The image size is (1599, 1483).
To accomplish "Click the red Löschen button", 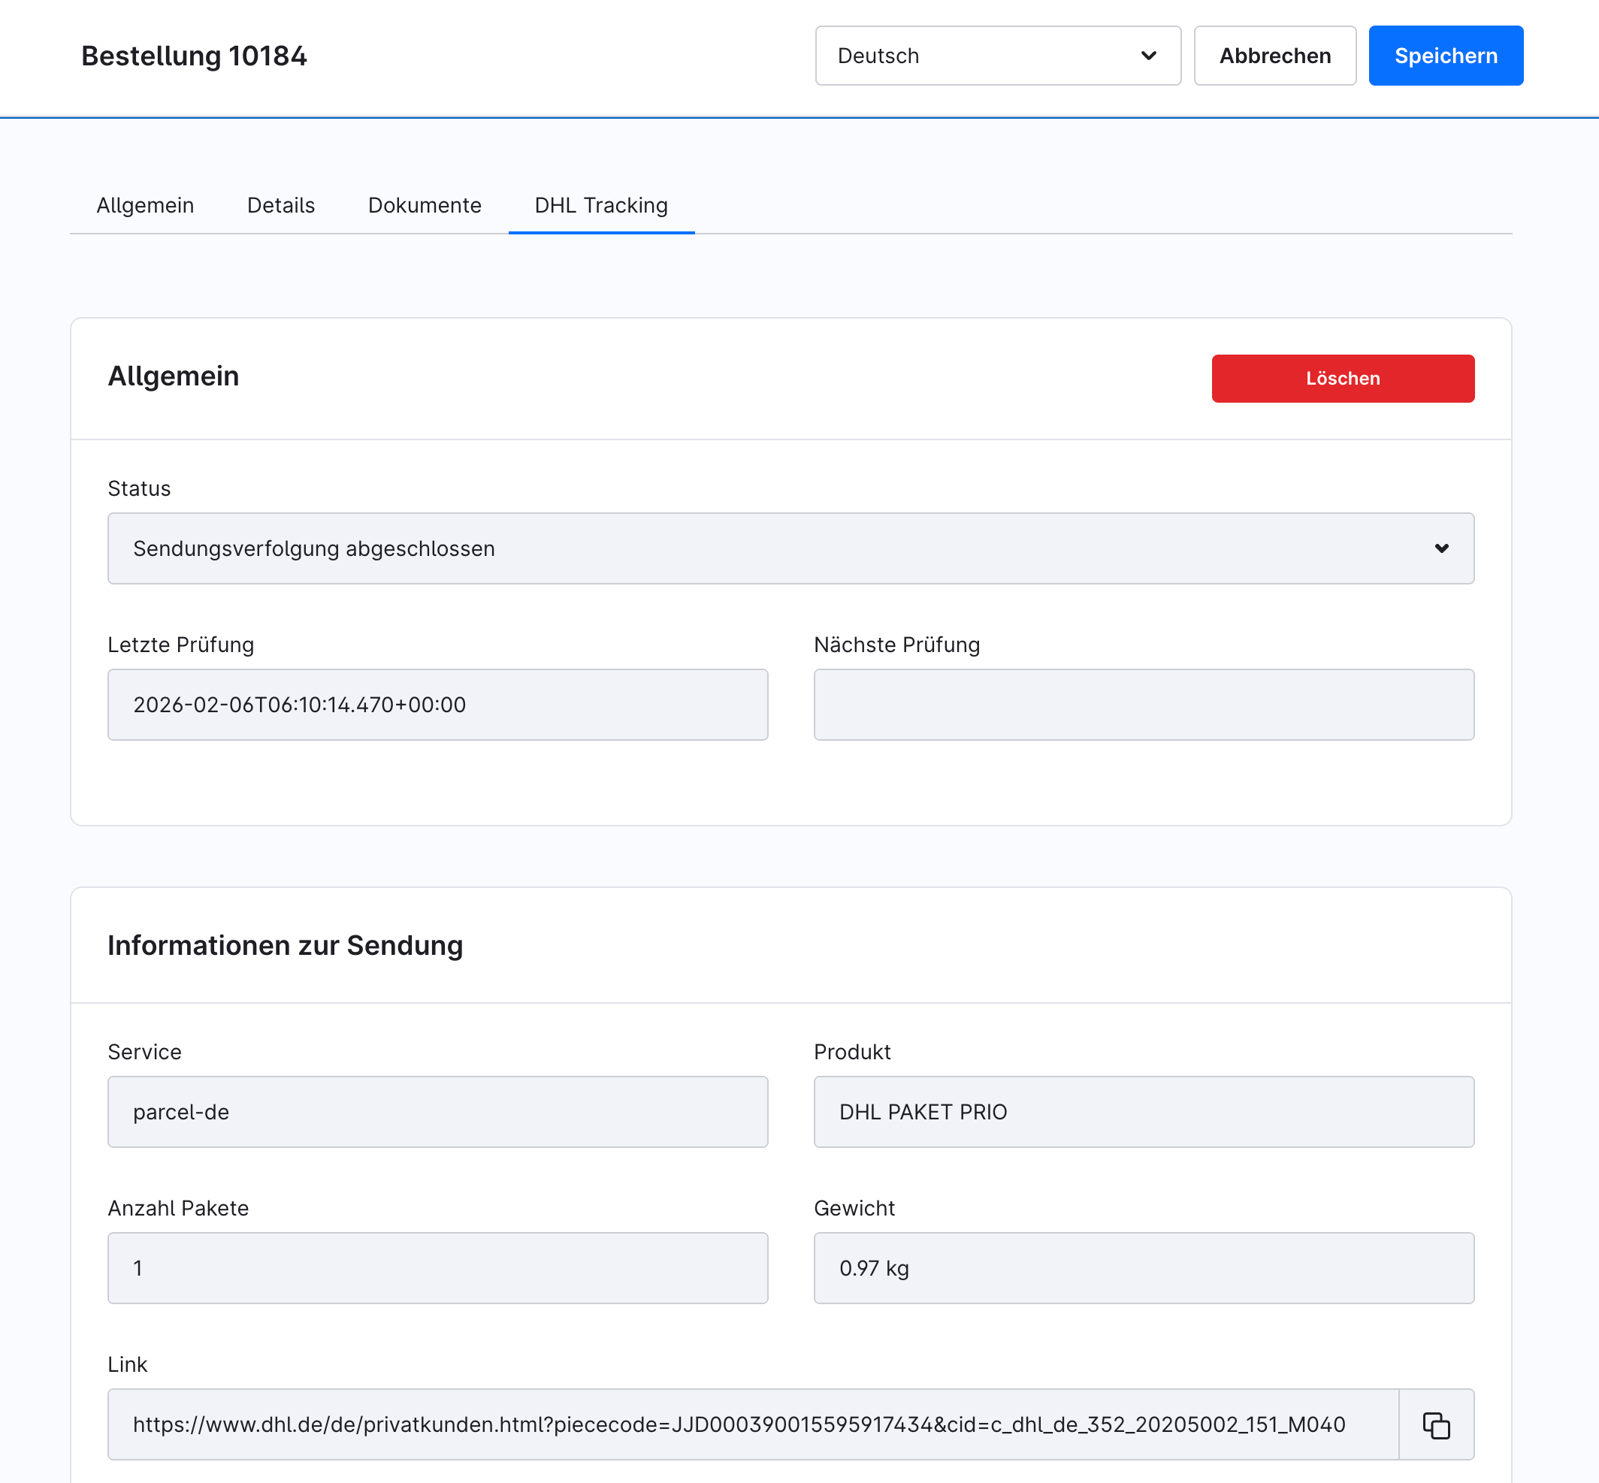I will [x=1343, y=378].
